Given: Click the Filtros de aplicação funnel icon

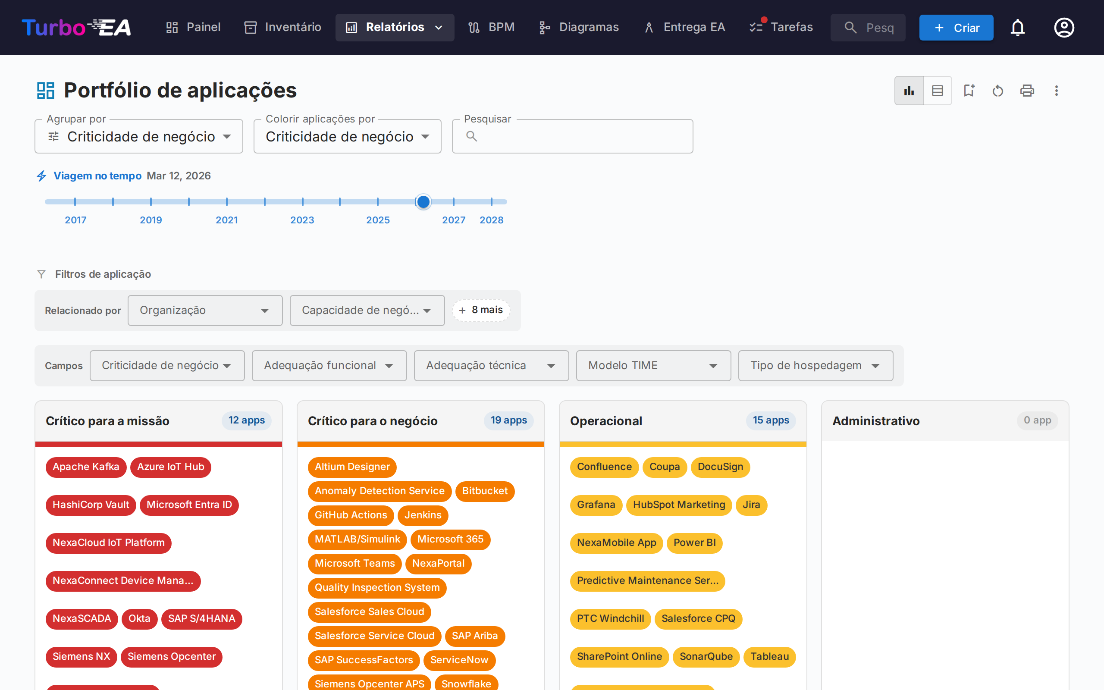Looking at the screenshot, I should pos(41,274).
